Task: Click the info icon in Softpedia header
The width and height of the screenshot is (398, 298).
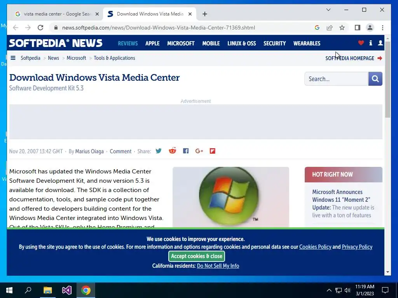Action: (x=370, y=43)
